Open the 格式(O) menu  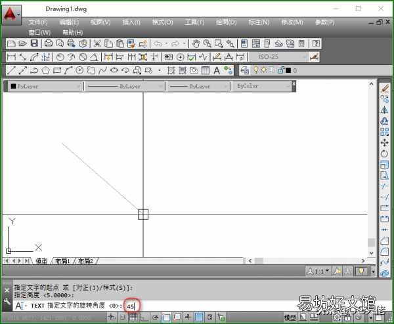tap(162, 22)
